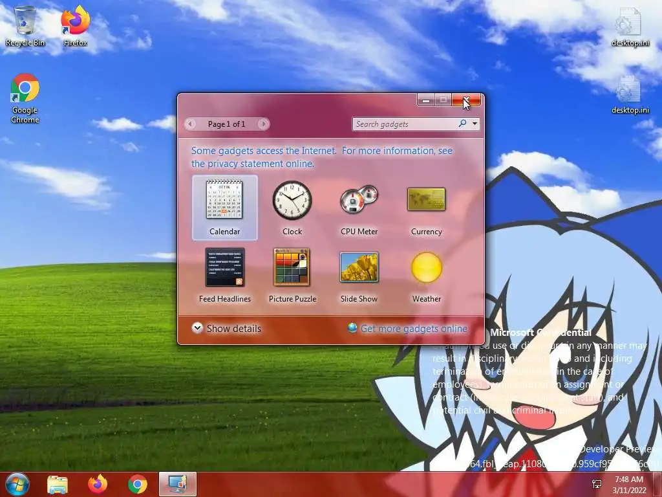The width and height of the screenshot is (662, 497).
Task: Click the 'Page 1 of 1' label
Action: pyautogui.click(x=226, y=124)
